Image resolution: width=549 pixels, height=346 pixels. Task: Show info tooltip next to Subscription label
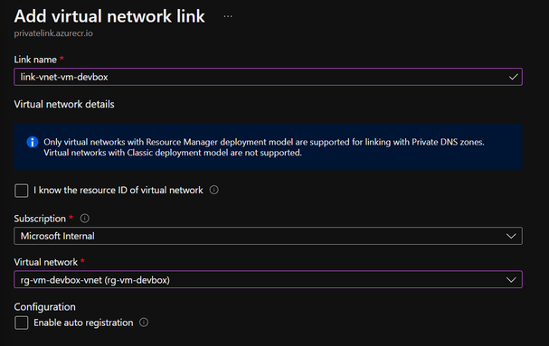click(x=85, y=219)
